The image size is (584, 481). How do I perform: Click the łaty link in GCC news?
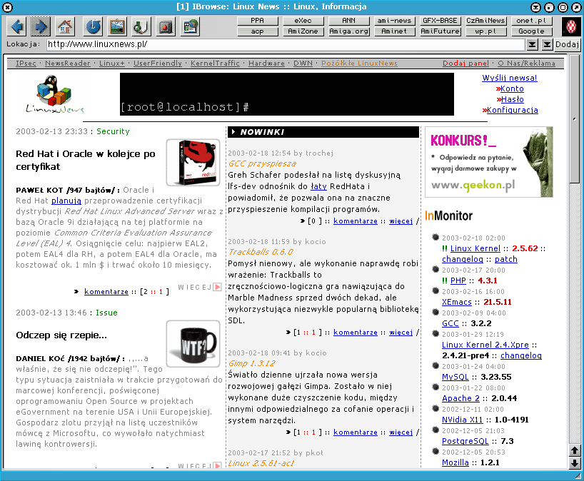click(318, 186)
